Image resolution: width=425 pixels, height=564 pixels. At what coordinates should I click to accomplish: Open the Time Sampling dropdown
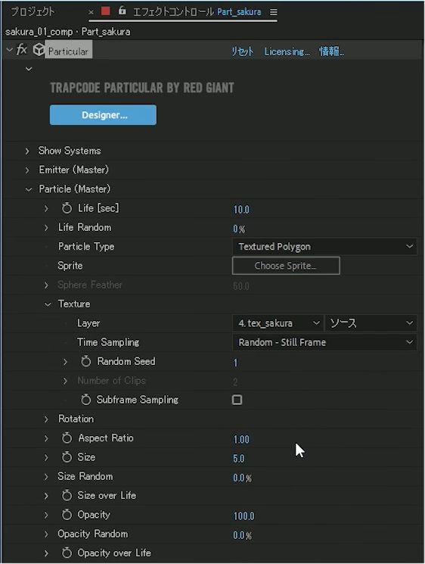(x=324, y=342)
